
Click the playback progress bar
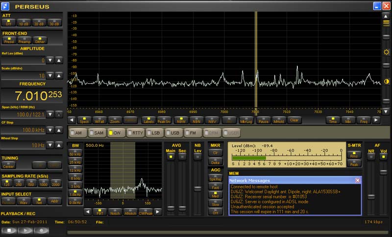227,233
